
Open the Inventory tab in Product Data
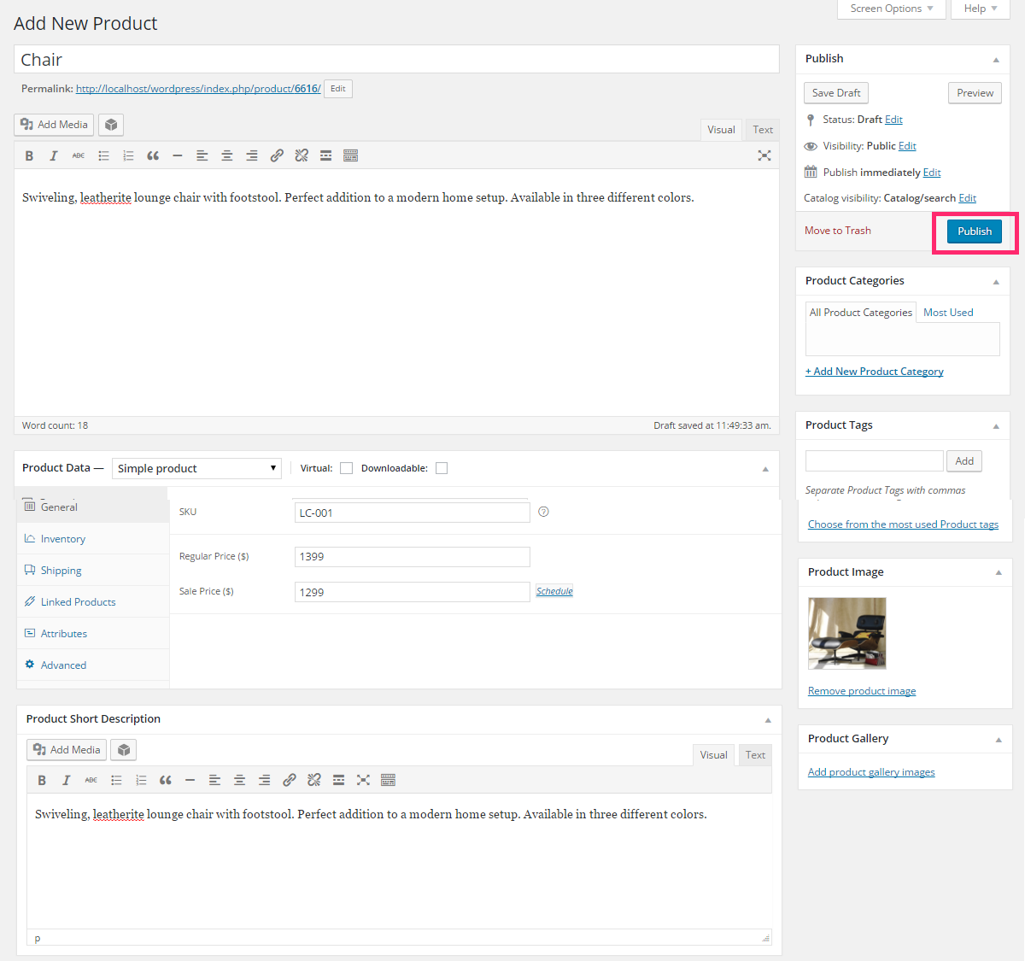tap(61, 538)
